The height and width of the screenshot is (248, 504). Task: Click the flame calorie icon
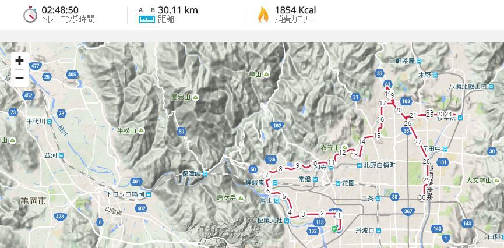(263, 15)
